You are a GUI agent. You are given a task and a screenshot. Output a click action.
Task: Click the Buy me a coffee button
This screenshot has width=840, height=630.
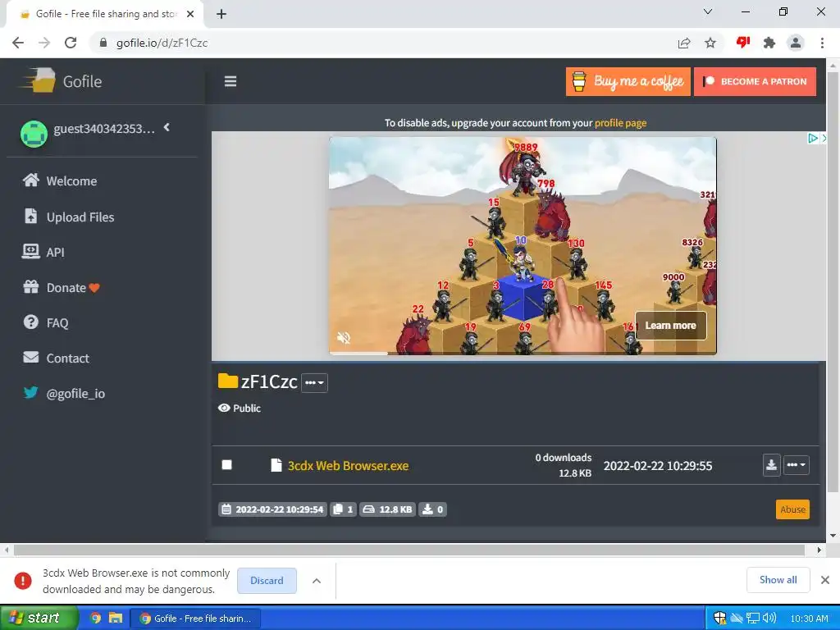628,81
